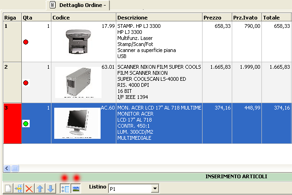Click description STAMP. HP LJ 3300
Screen dimensions: 292x195
(139, 26)
